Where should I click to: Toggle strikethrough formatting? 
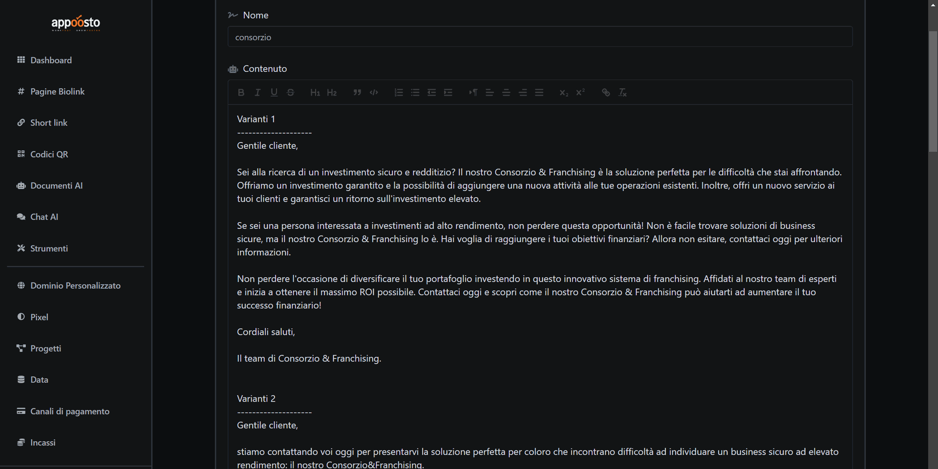(291, 93)
